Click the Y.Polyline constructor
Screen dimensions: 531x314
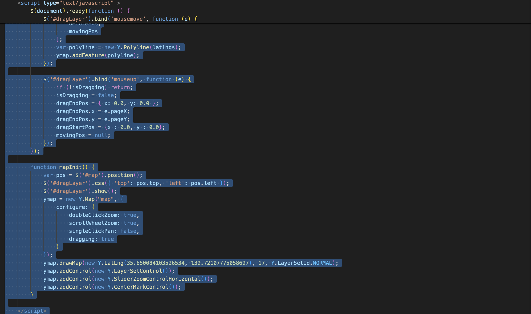click(133, 47)
